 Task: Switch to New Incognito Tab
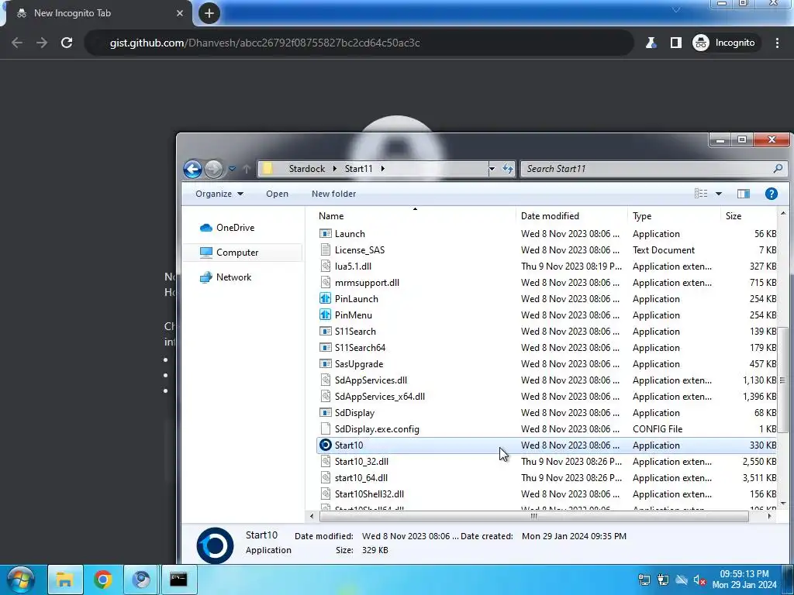pyautogui.click(x=98, y=13)
